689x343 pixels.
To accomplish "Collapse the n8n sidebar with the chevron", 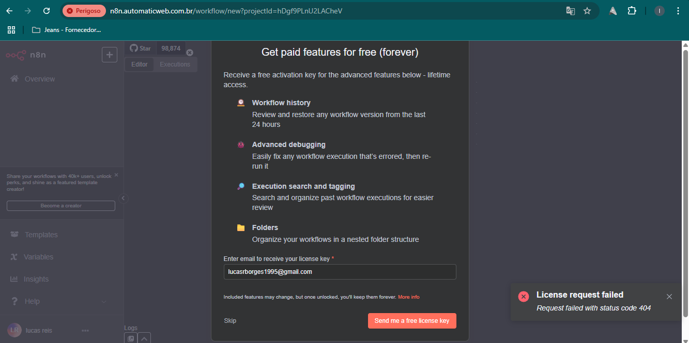I will 123,198.
